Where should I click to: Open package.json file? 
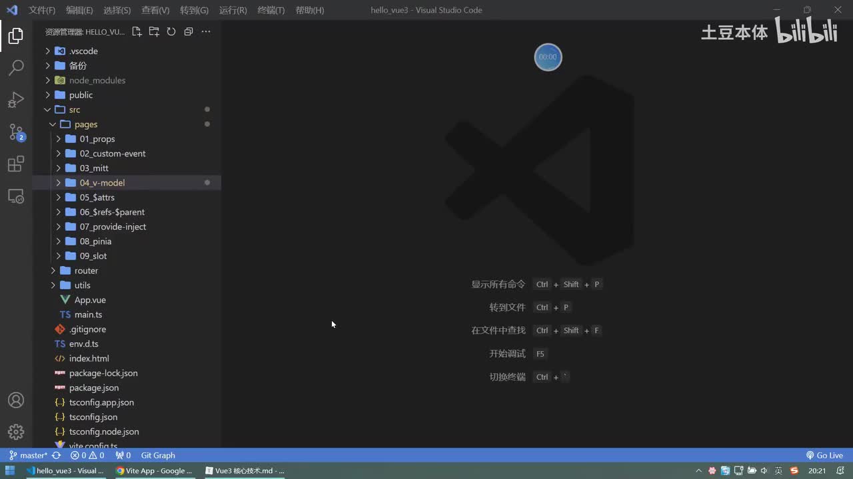click(x=127, y=388)
